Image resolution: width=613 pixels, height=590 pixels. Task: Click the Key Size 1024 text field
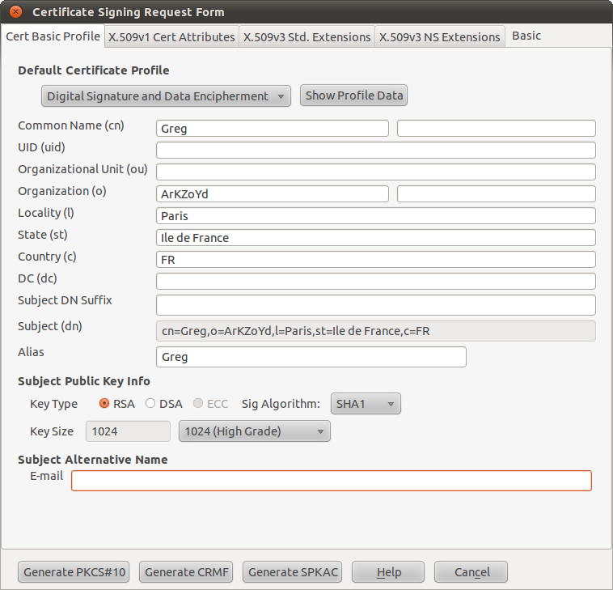click(128, 431)
